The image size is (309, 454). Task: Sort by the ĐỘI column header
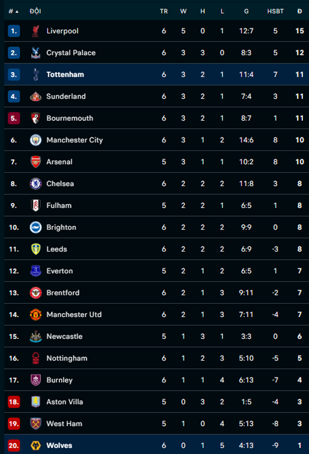point(35,11)
